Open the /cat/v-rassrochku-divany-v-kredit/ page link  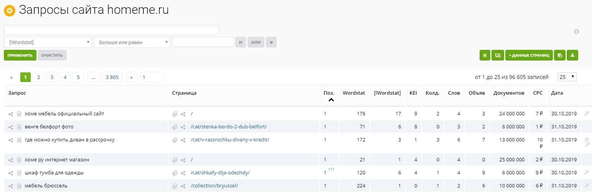tap(230, 140)
